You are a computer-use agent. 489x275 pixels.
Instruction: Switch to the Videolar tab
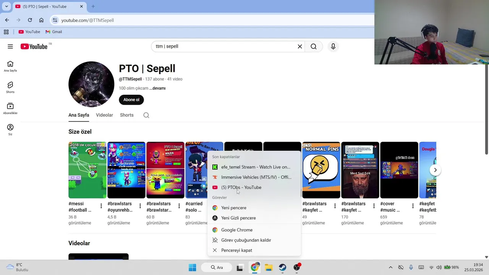[x=104, y=115]
